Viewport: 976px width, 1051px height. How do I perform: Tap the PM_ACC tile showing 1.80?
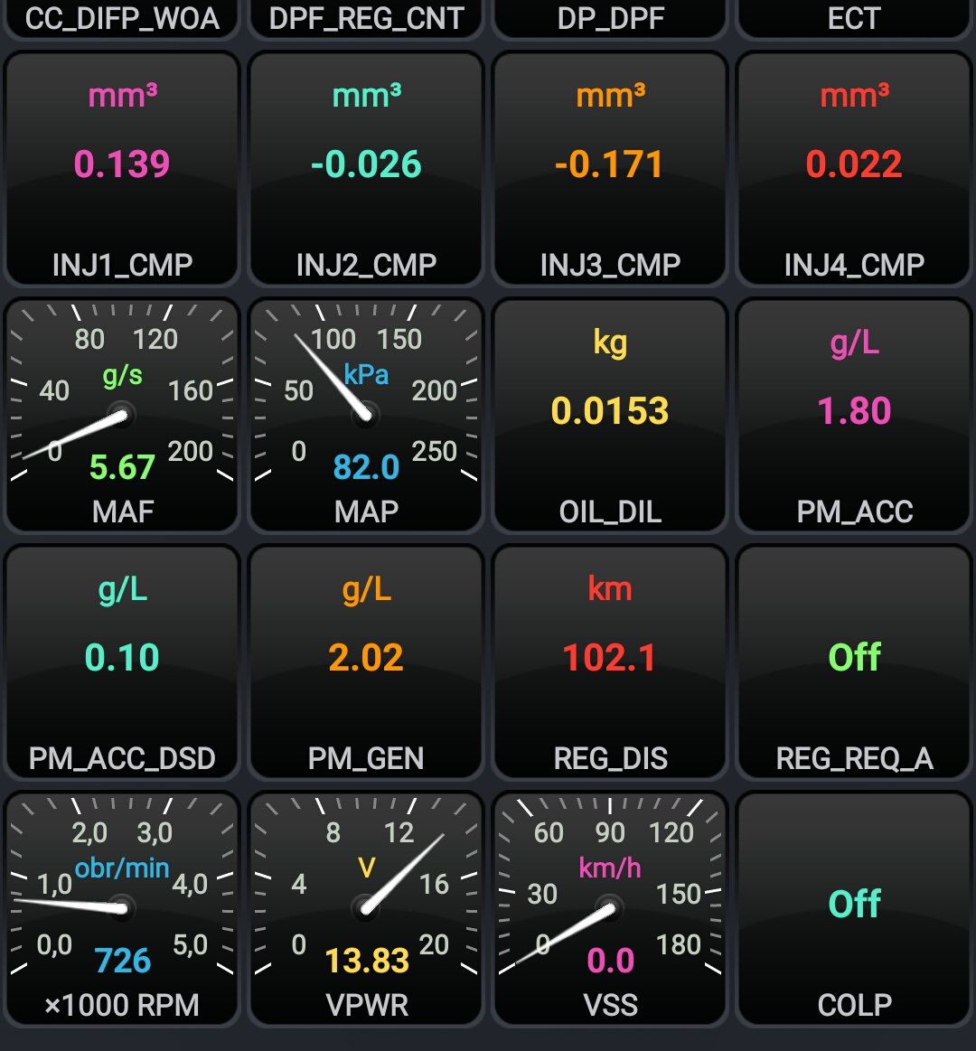click(854, 416)
